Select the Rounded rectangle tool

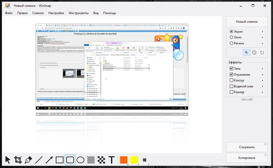click(70, 160)
